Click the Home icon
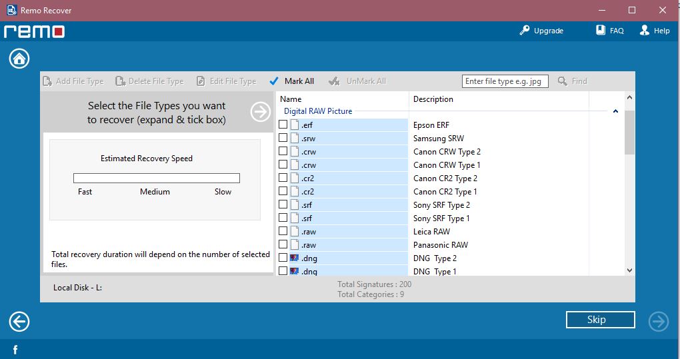 click(19, 59)
